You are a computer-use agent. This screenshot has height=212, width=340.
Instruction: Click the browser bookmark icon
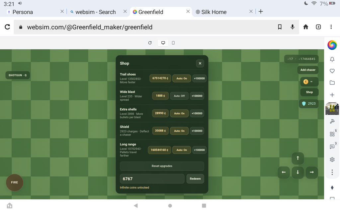(280, 27)
